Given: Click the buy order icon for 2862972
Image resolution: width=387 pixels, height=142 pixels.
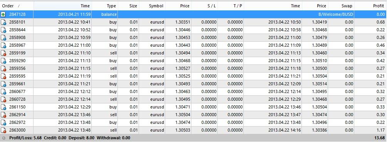Looking at the screenshot, I should 3,122.
